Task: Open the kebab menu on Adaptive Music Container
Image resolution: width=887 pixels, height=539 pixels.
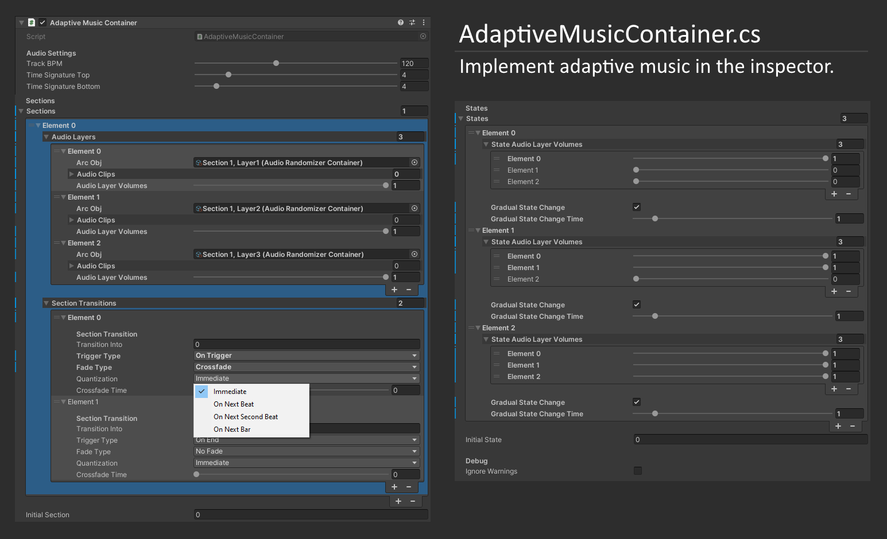Action: [423, 22]
